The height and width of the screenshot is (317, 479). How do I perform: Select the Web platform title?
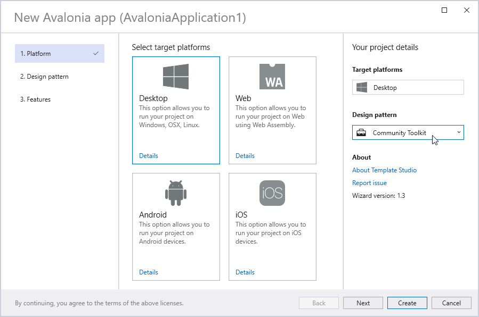(x=243, y=98)
